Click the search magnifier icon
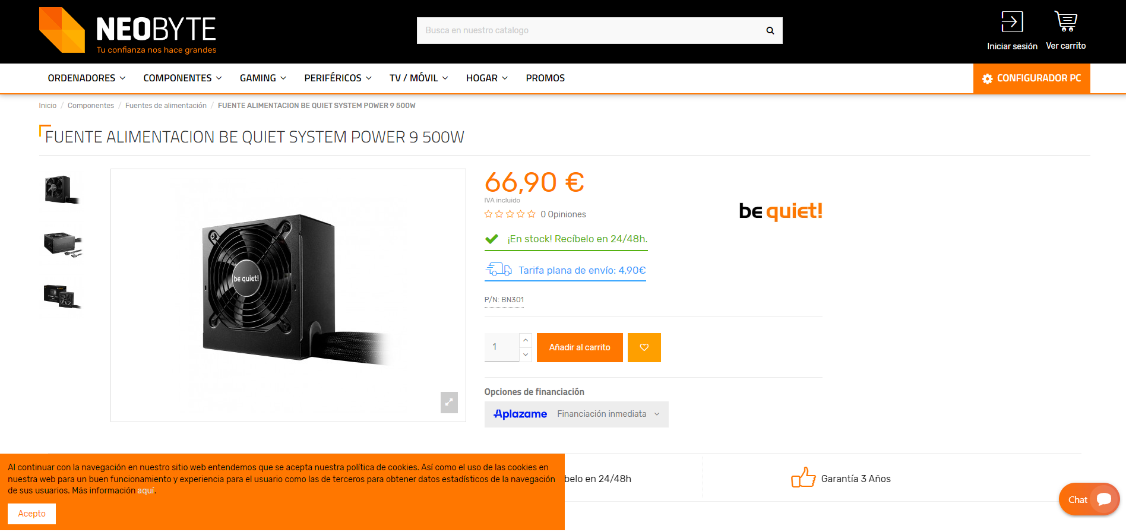The width and height of the screenshot is (1126, 532). (770, 31)
